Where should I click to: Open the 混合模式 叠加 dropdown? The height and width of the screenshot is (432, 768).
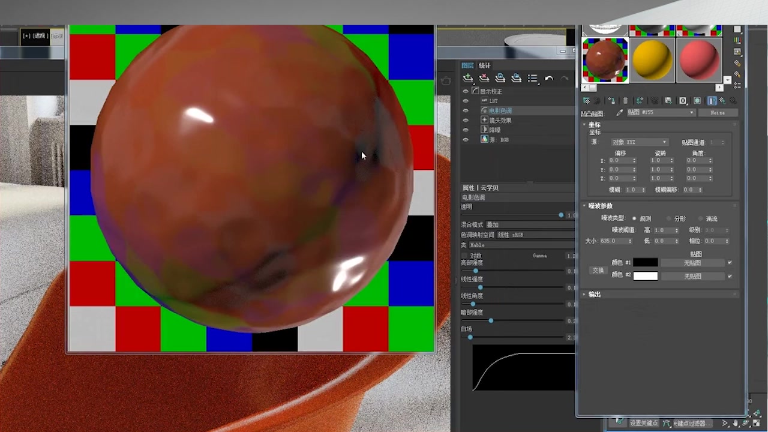[530, 224]
